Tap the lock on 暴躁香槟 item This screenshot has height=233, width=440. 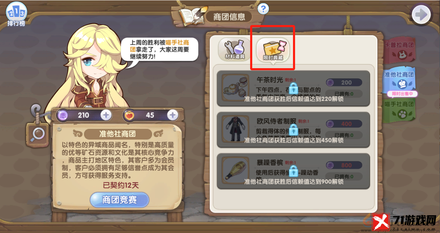[x=293, y=171]
